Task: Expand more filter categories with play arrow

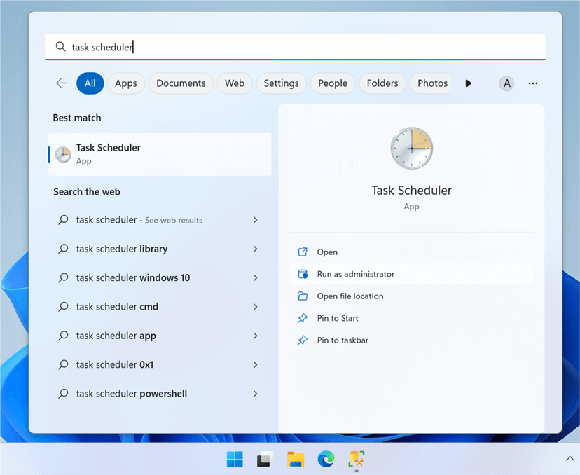Action: click(468, 83)
